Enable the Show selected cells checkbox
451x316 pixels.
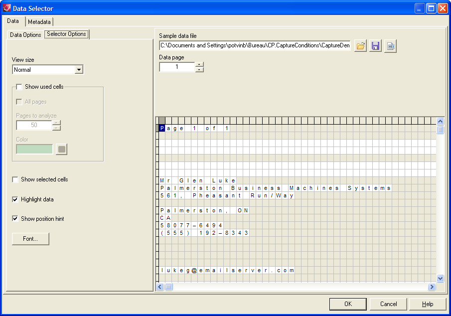(15, 179)
